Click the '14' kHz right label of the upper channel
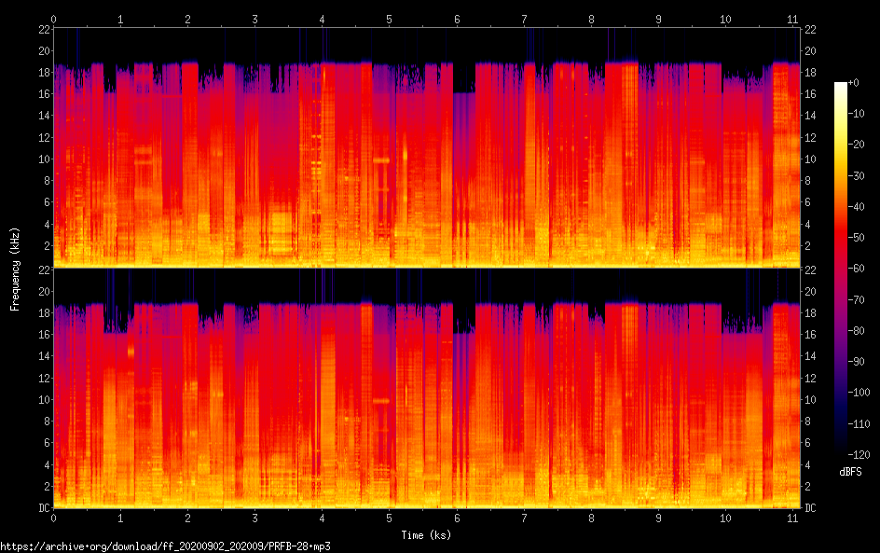The width and height of the screenshot is (880, 553). (x=810, y=116)
